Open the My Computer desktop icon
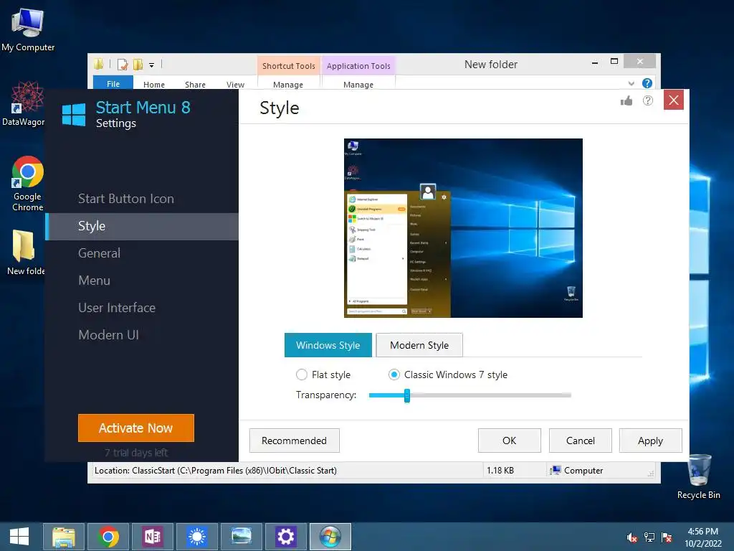The width and height of the screenshot is (734, 551). click(x=28, y=29)
